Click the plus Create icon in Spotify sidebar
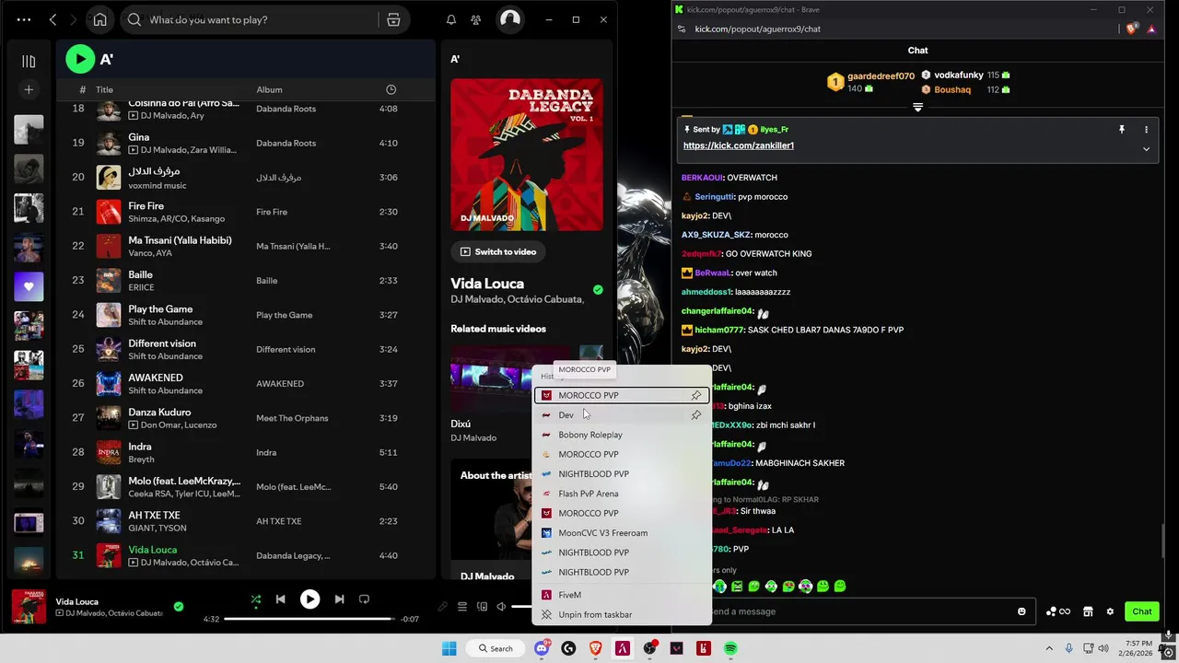Image resolution: width=1179 pixels, height=663 pixels. pos(29,89)
